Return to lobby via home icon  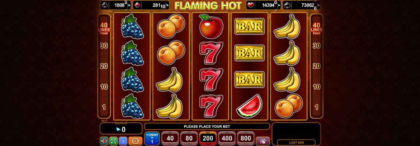coord(263,141)
